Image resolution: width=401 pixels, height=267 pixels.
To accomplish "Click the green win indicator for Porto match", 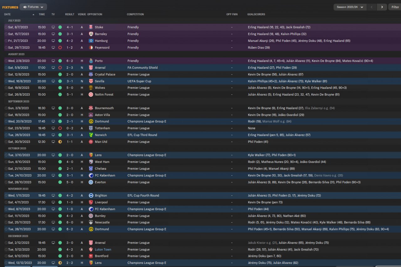I will [x=60, y=61].
